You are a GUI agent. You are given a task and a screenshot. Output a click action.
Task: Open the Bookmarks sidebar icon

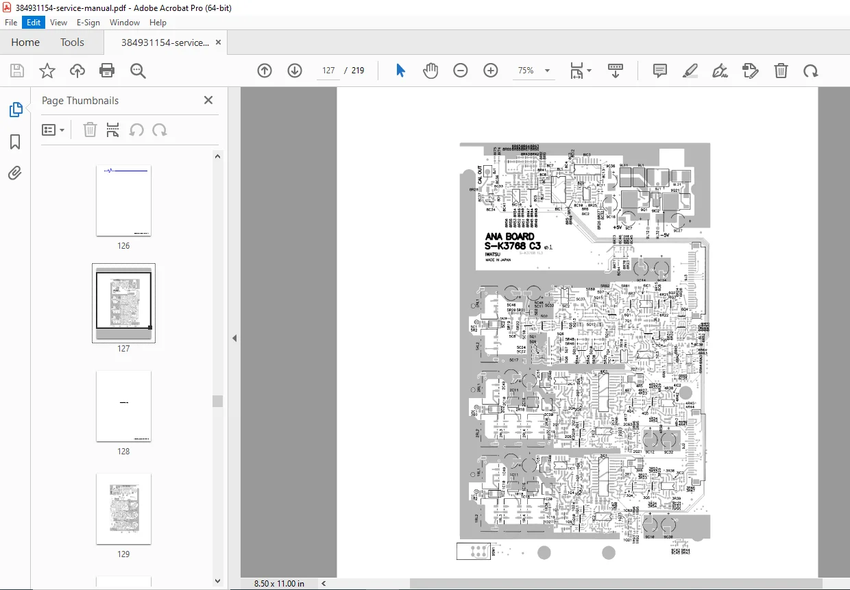click(x=15, y=142)
